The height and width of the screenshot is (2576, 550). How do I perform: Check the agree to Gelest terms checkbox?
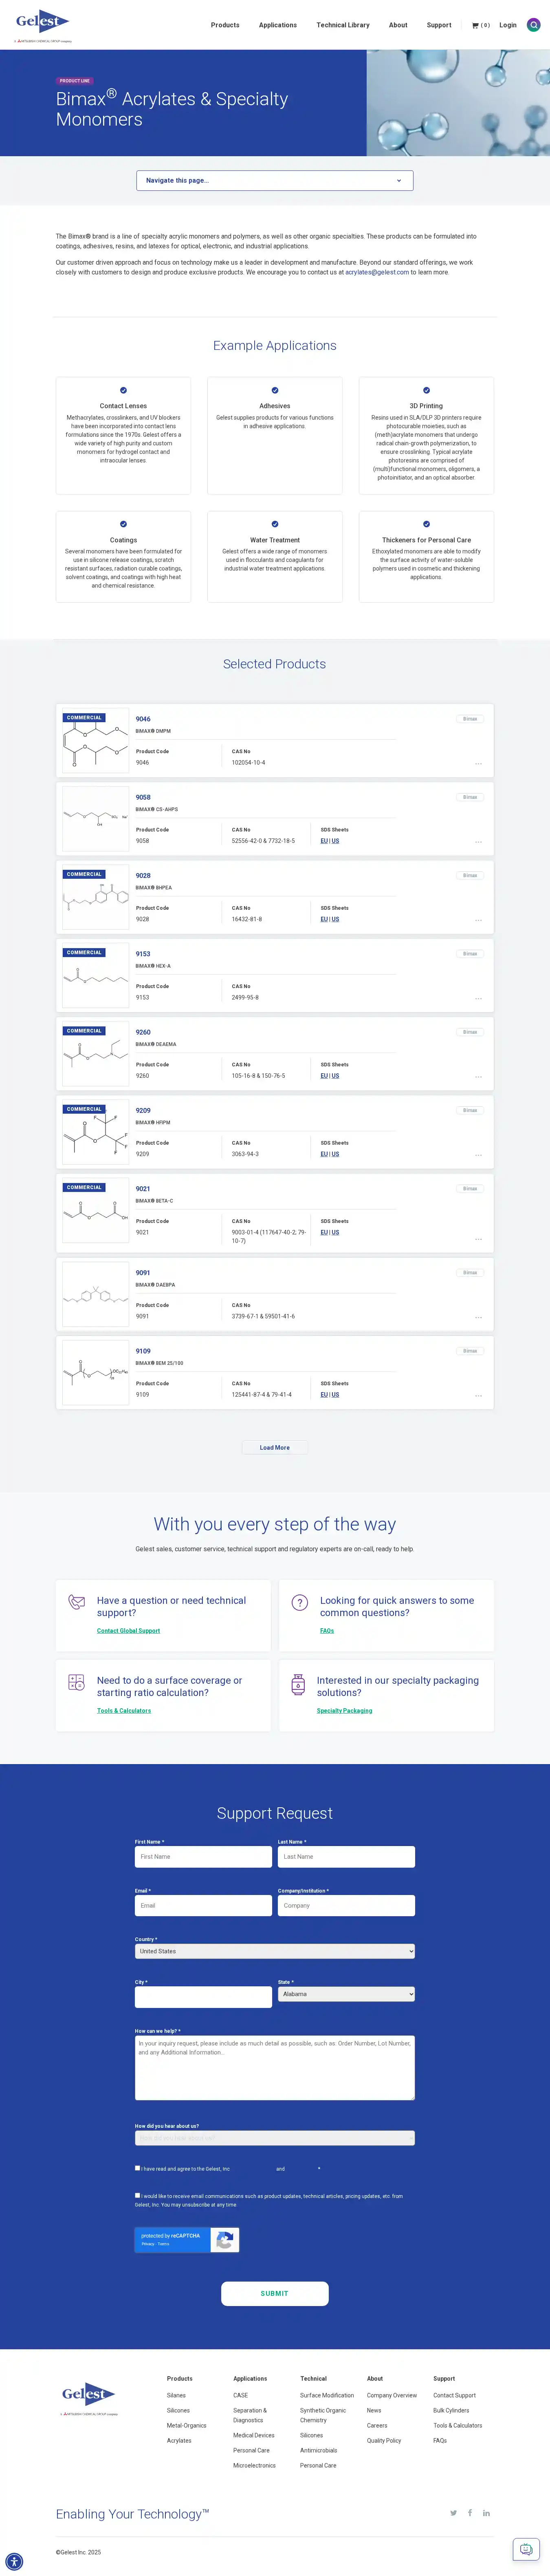(138, 2167)
